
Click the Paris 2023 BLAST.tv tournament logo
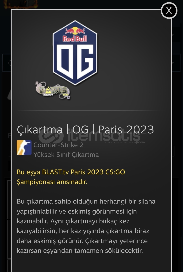click(53, 91)
